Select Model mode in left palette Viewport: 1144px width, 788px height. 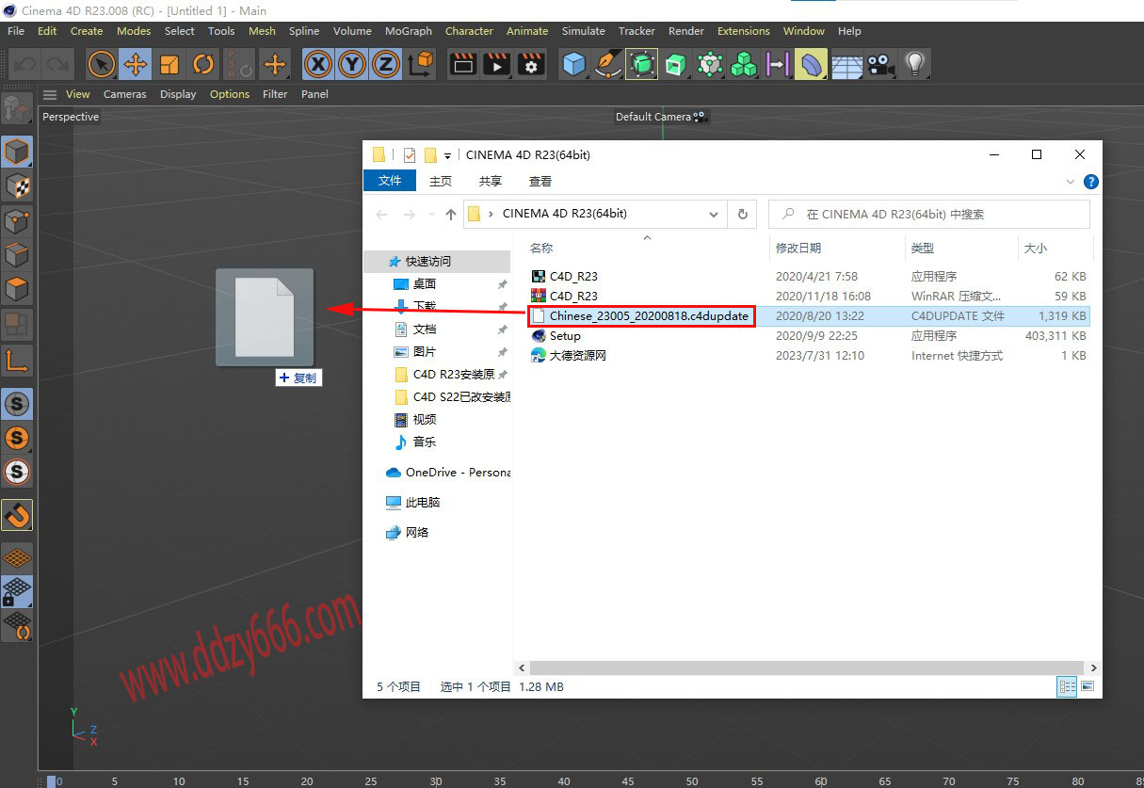(17, 152)
